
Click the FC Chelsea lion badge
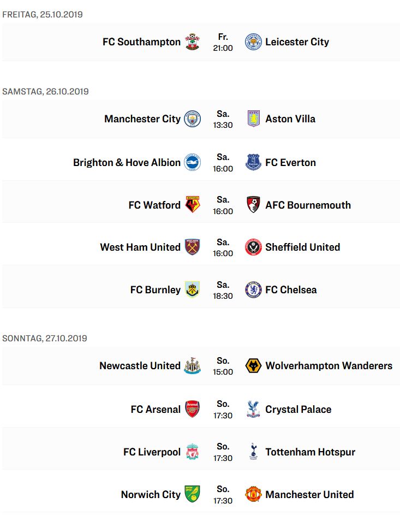[253, 289]
